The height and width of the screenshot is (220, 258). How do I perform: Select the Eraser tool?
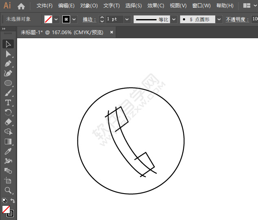8,122
